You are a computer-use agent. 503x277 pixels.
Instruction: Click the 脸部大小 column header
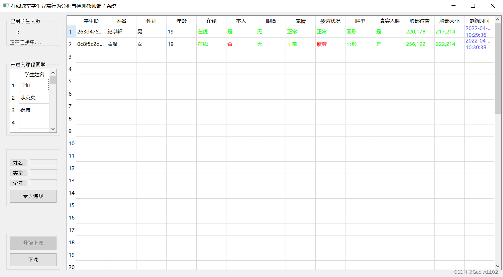coord(449,21)
